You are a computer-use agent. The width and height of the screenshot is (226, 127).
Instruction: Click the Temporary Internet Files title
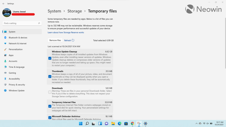pos(64,102)
